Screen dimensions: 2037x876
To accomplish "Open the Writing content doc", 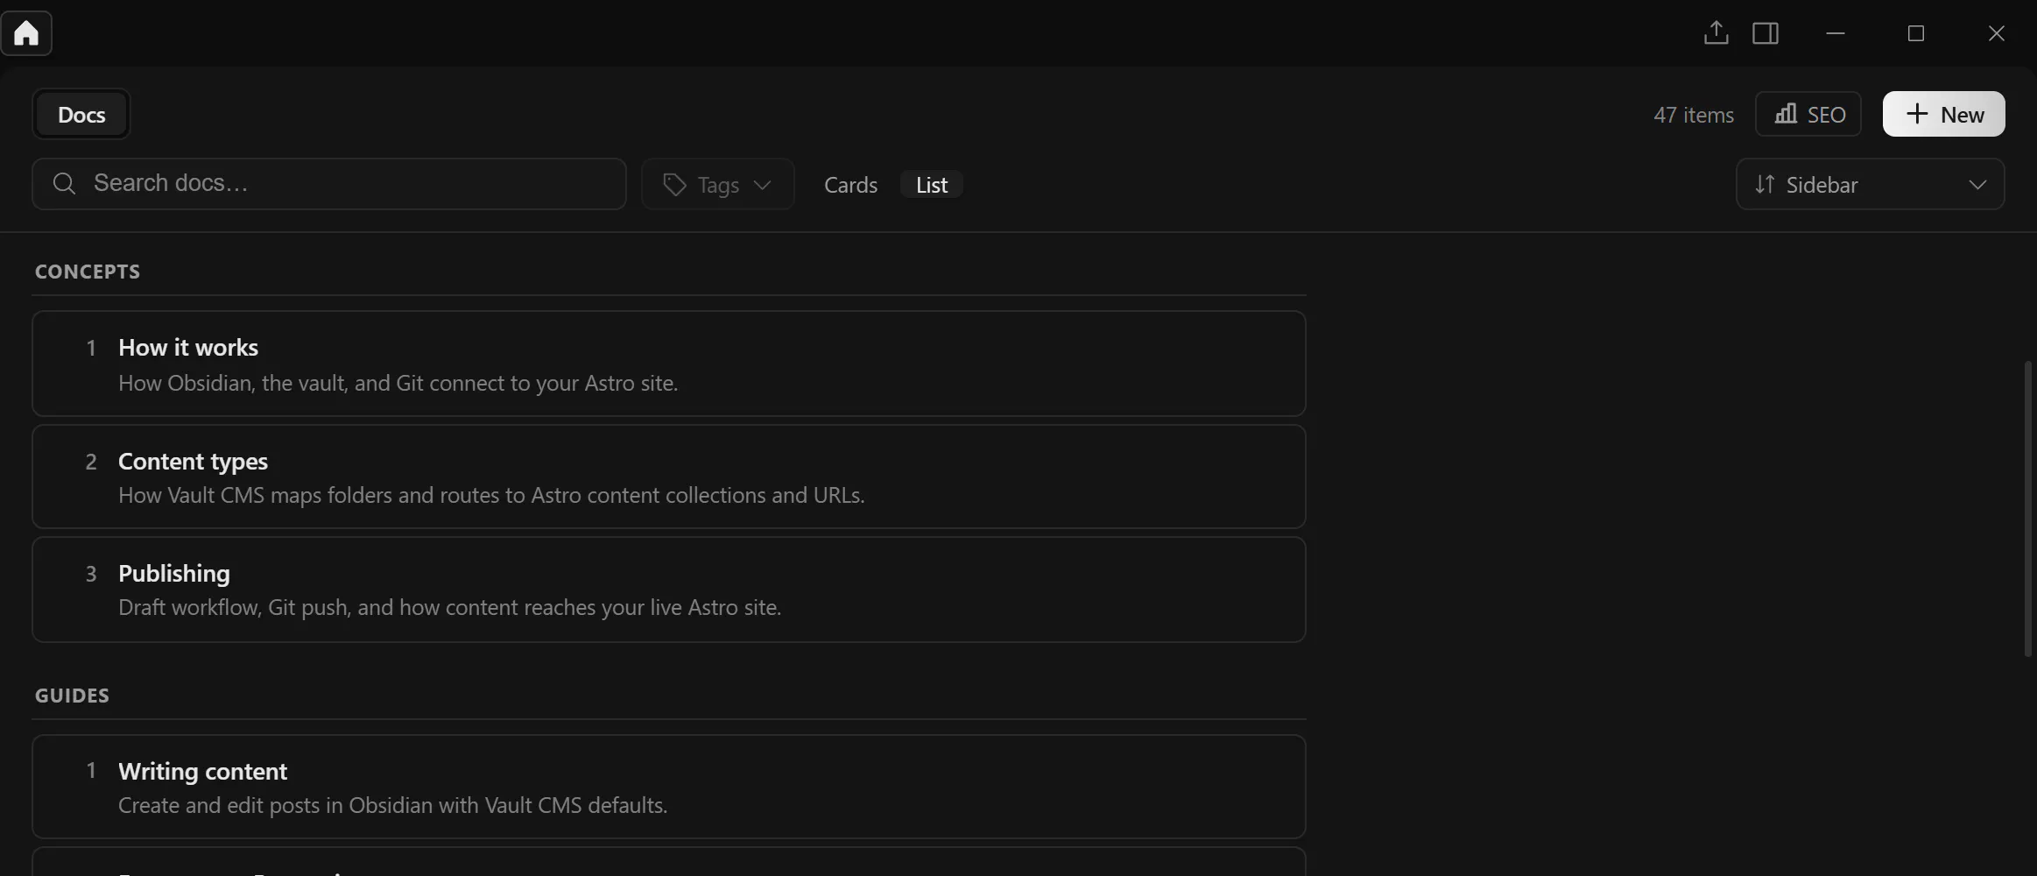I will pyautogui.click(x=669, y=787).
